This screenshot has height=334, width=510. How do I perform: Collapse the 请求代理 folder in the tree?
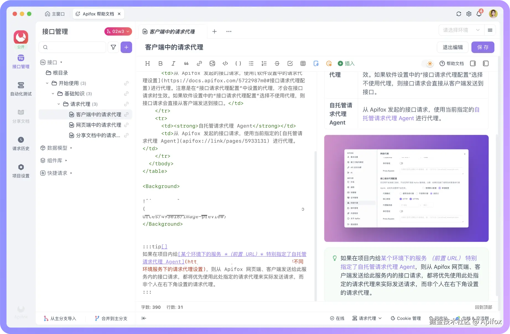(59, 104)
